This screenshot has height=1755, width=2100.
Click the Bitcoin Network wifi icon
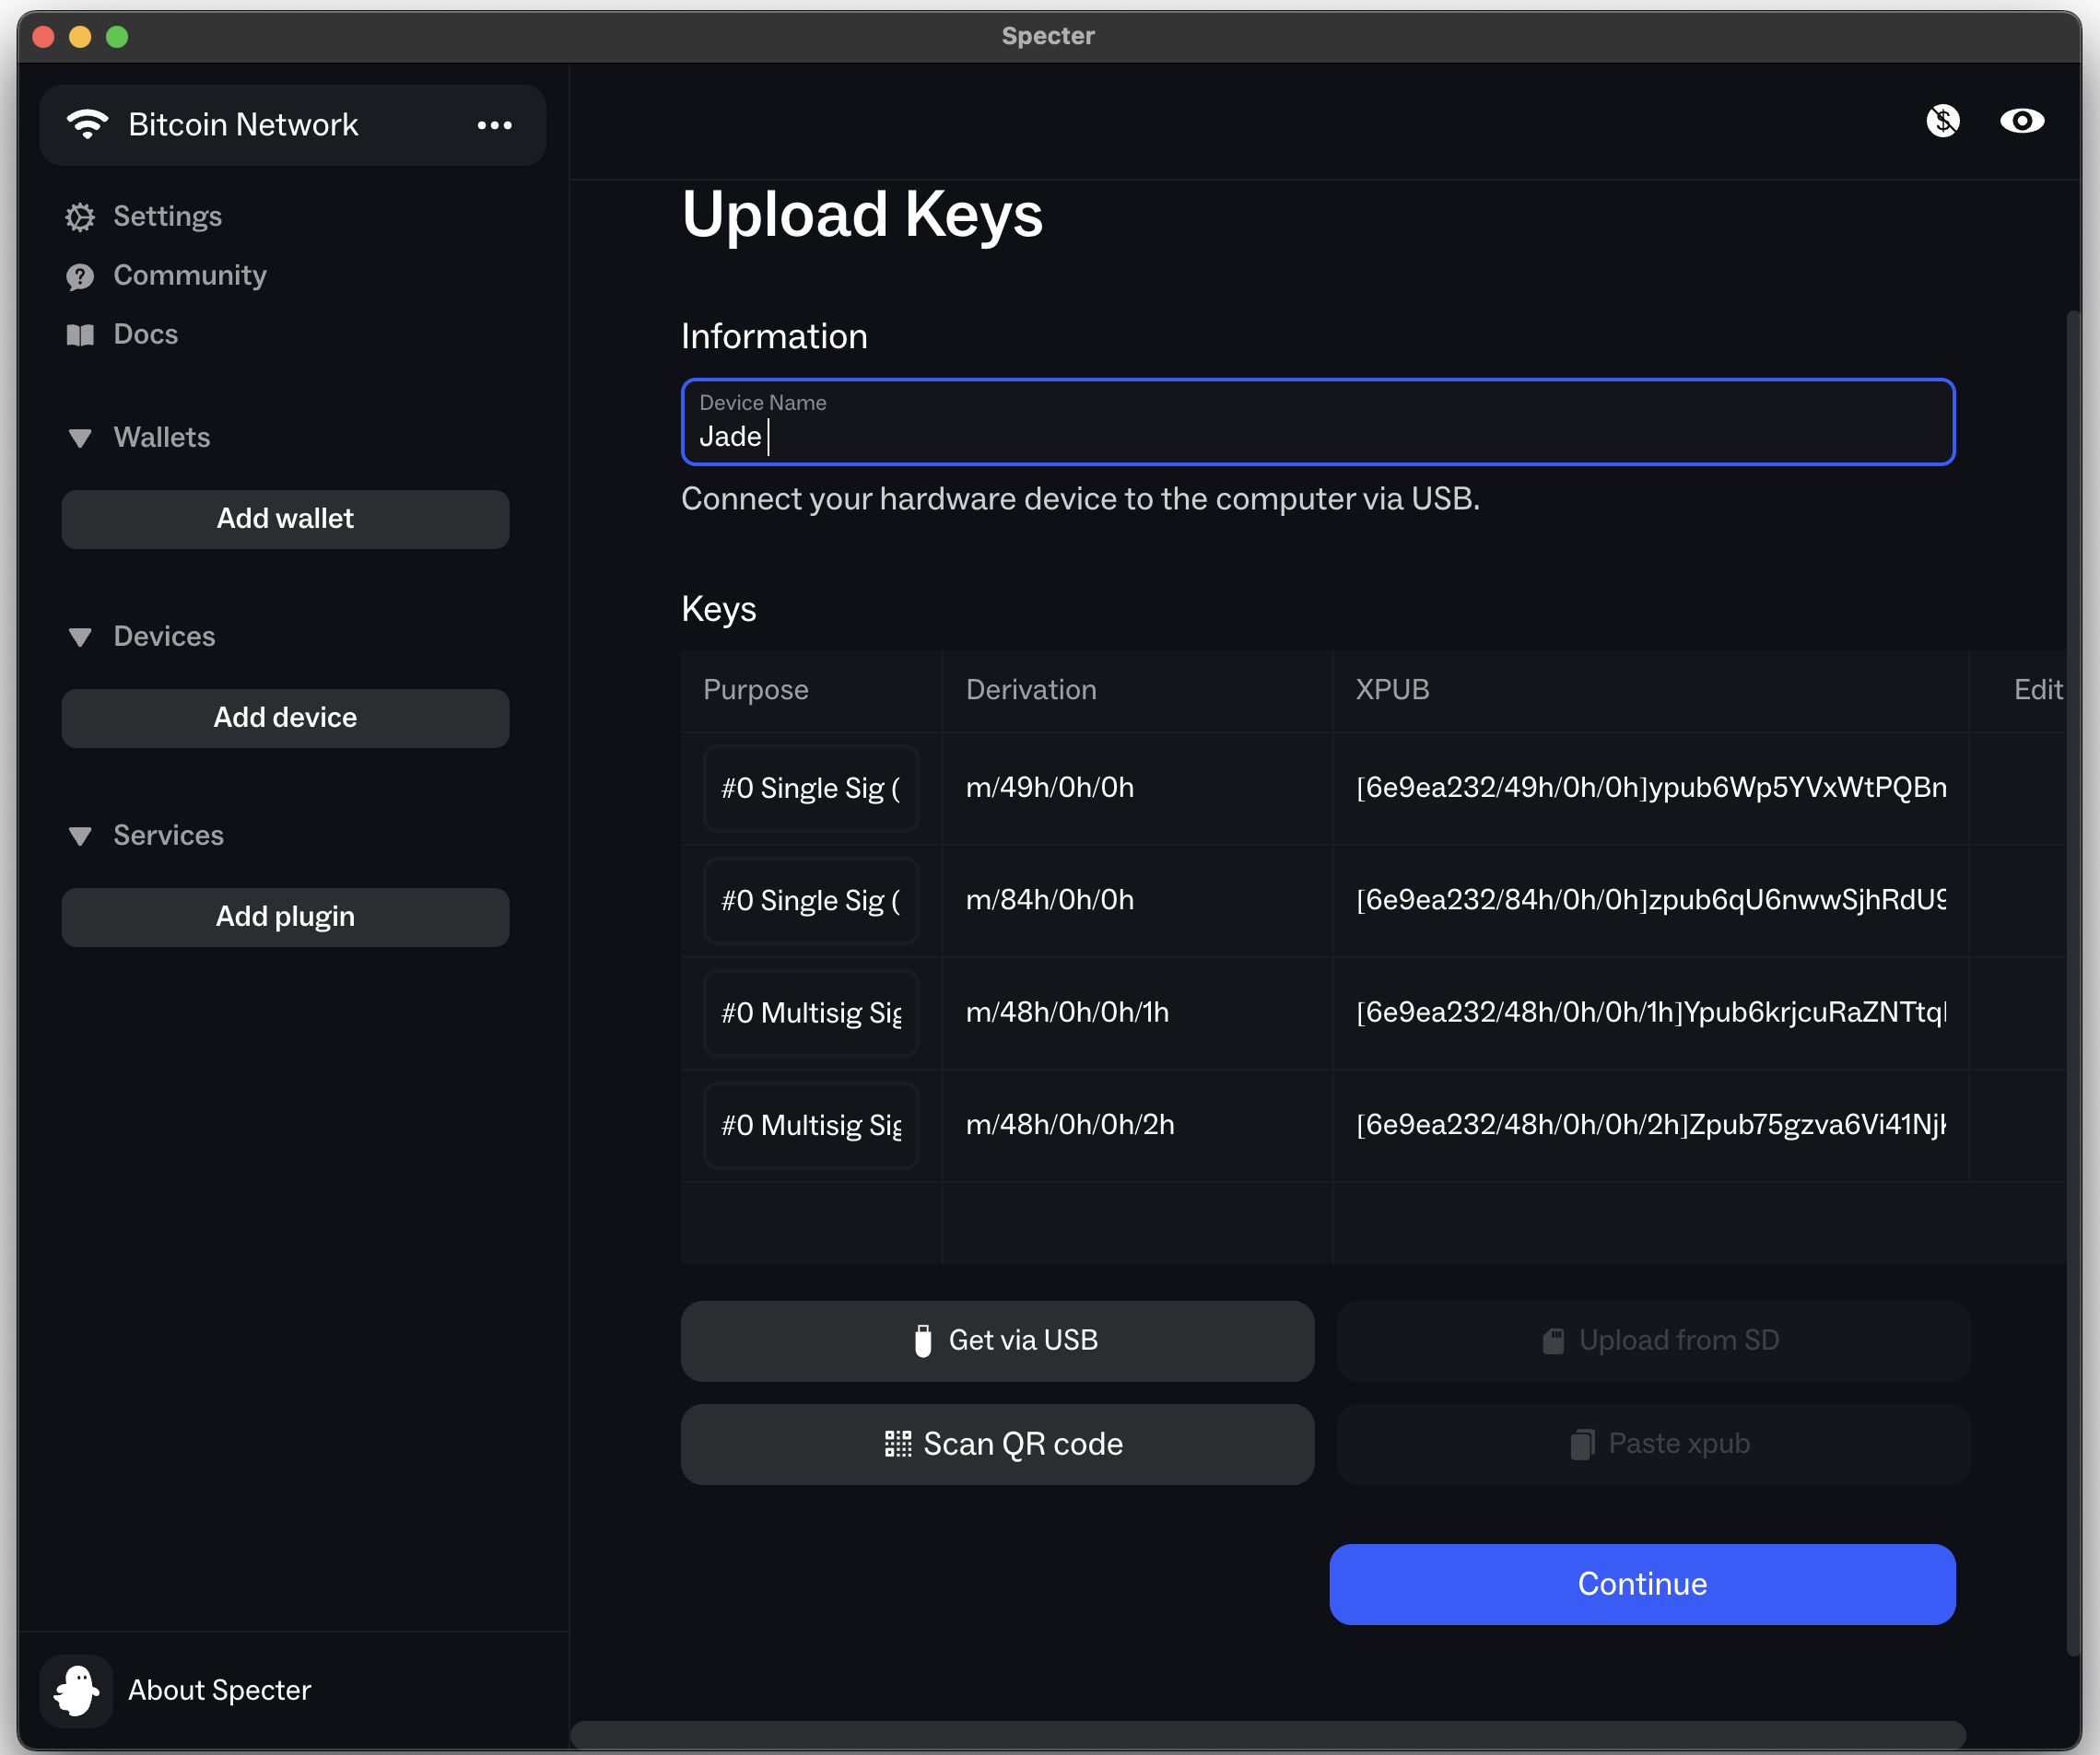87,124
